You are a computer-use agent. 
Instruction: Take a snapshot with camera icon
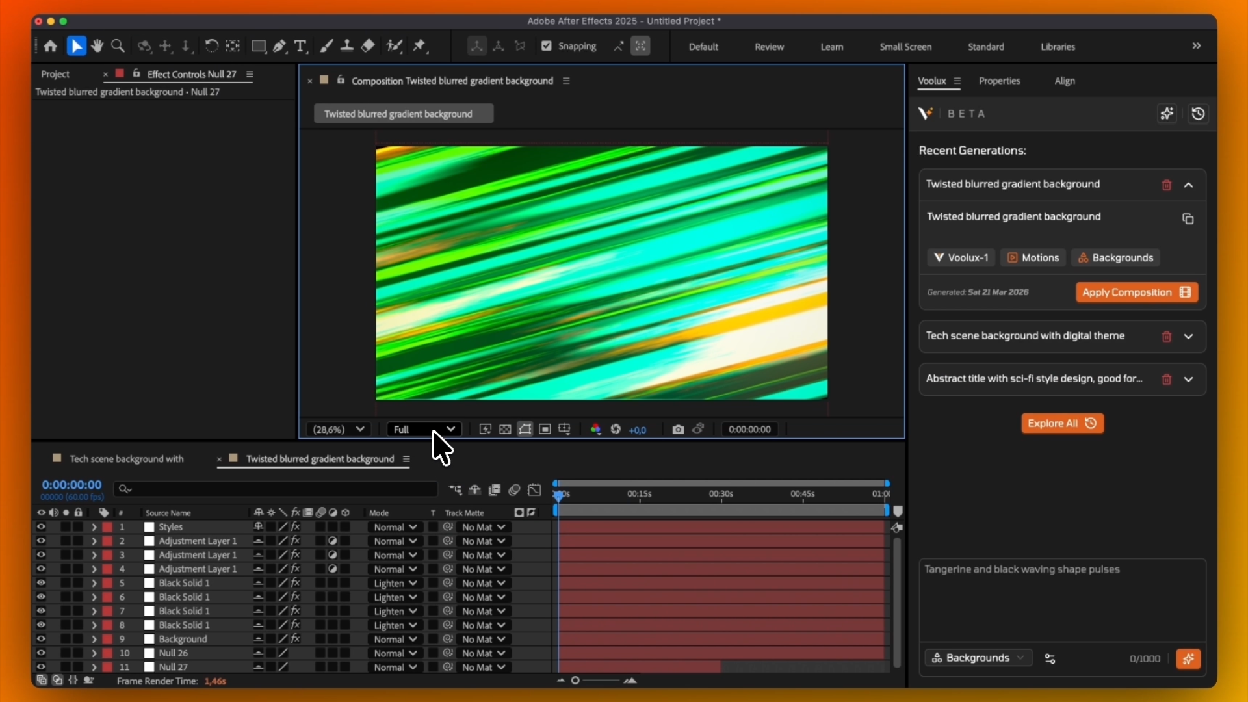(678, 430)
